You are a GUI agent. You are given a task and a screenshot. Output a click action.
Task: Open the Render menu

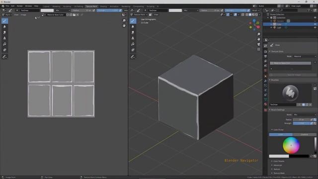20,6
